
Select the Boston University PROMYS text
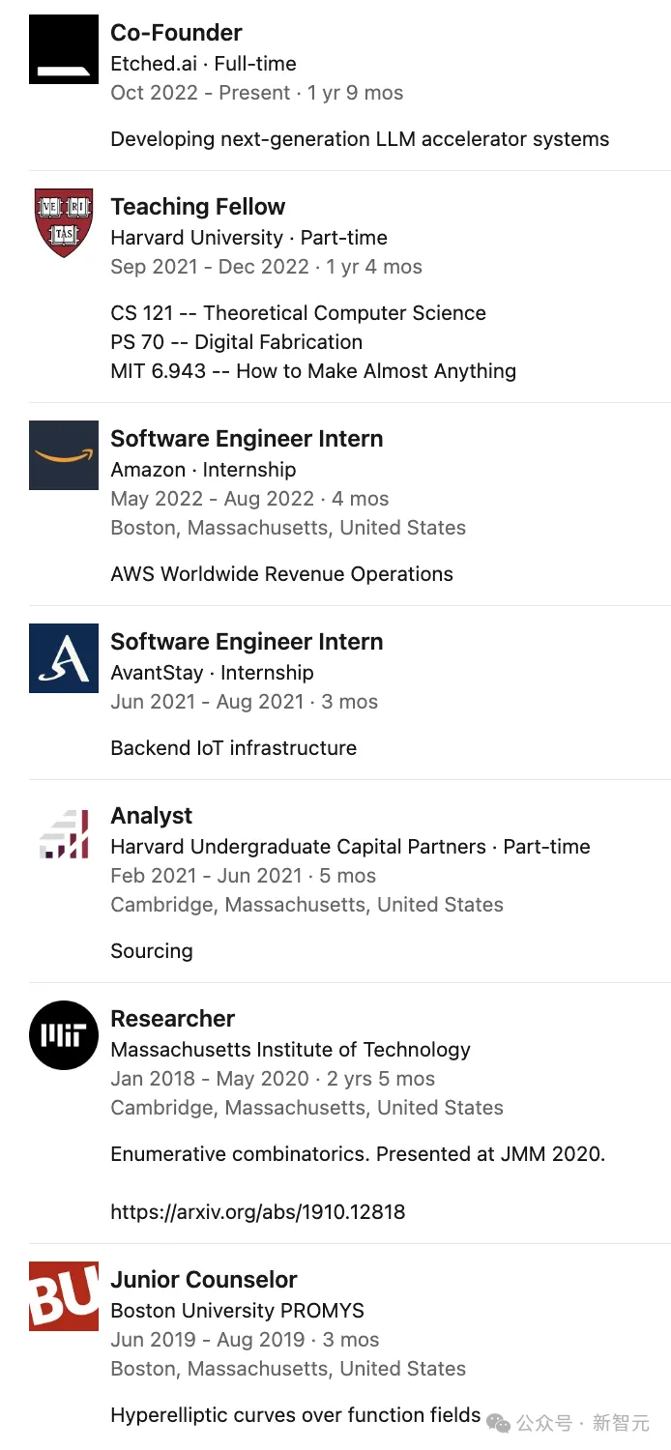coord(237,1311)
